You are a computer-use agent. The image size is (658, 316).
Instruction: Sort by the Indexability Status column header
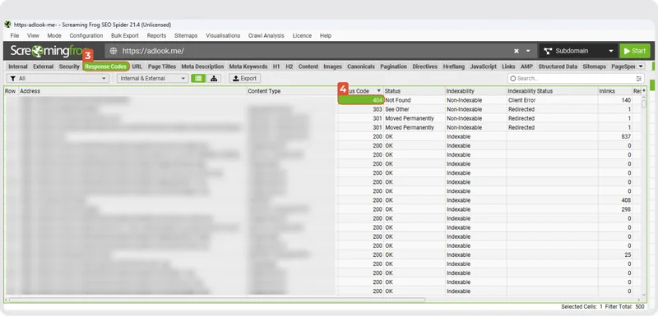(x=552, y=91)
